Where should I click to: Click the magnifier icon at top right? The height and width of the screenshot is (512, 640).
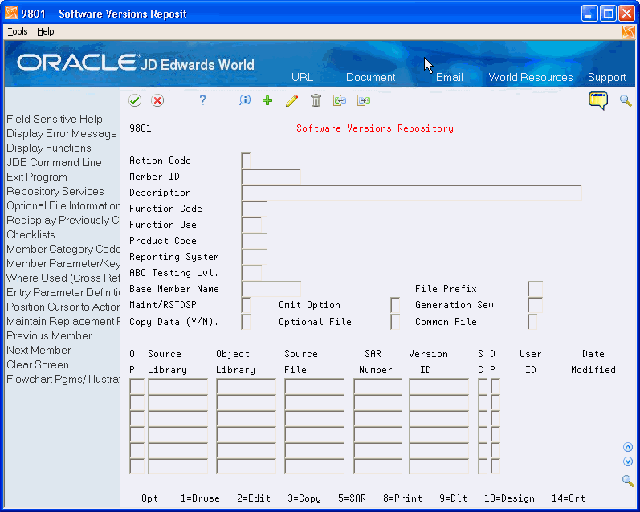(626, 100)
